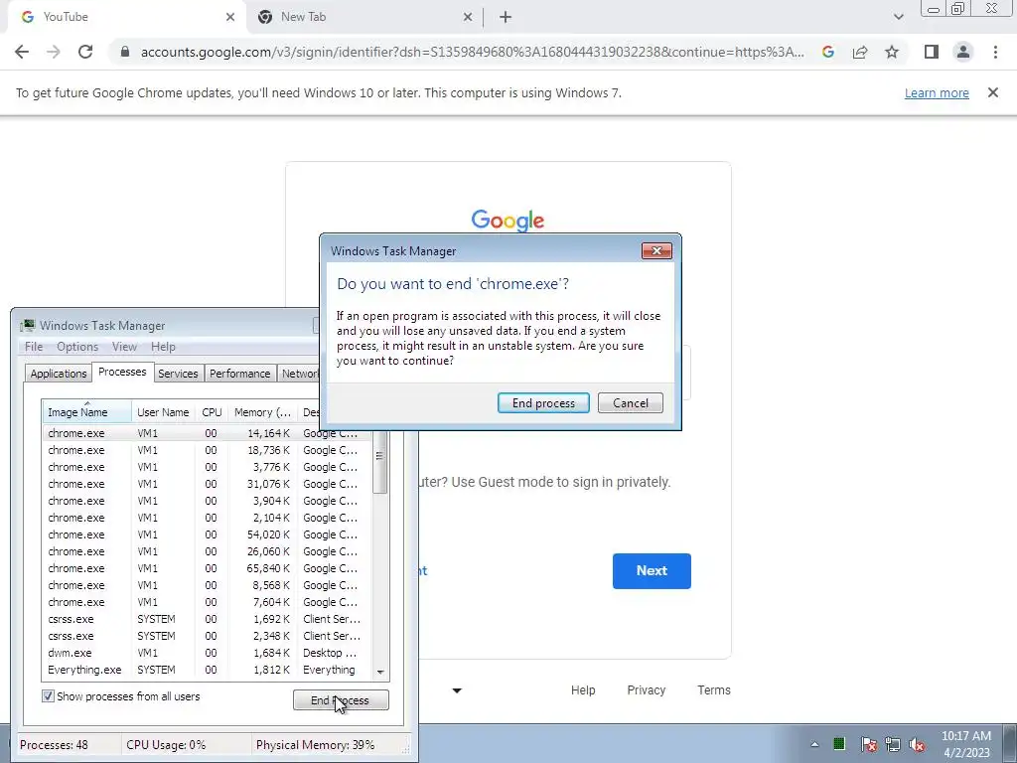Viewport: 1017px width, 763px height.
Task: Sort processes by Image Name column
Action: click(x=87, y=412)
